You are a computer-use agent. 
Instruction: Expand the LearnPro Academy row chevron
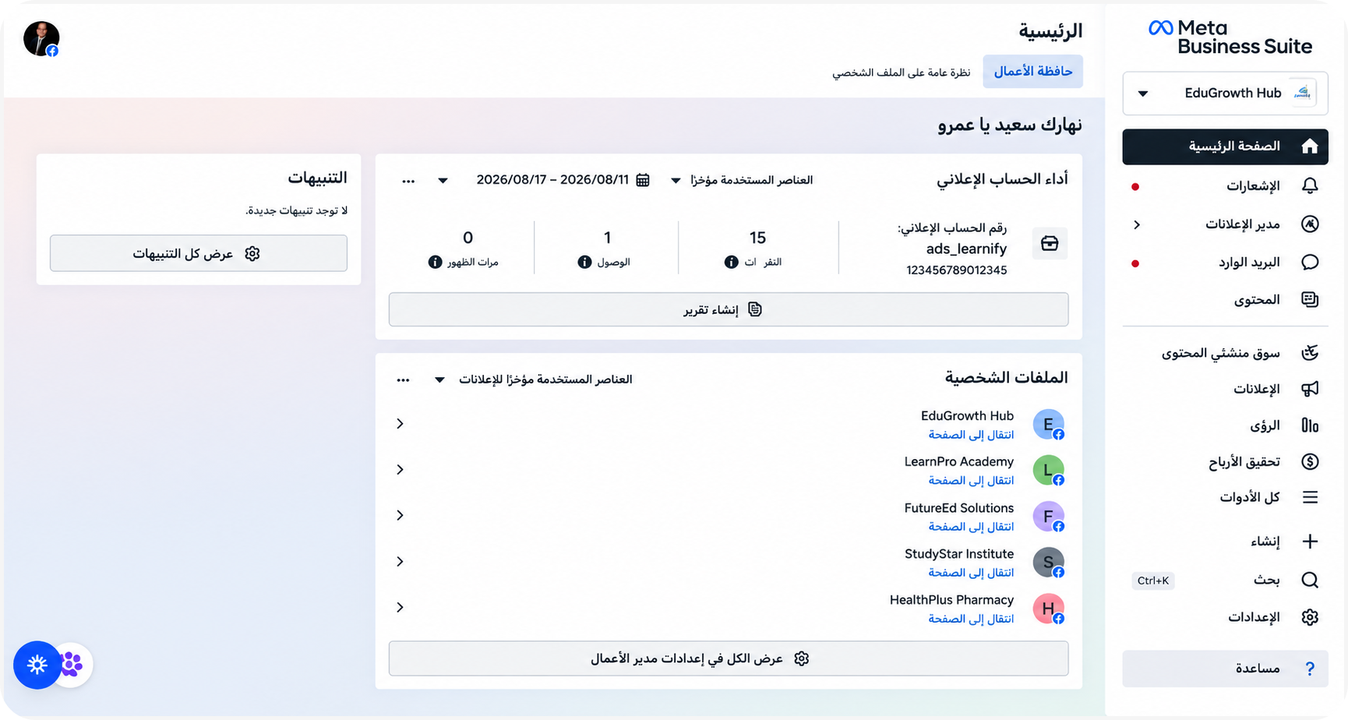coord(400,470)
